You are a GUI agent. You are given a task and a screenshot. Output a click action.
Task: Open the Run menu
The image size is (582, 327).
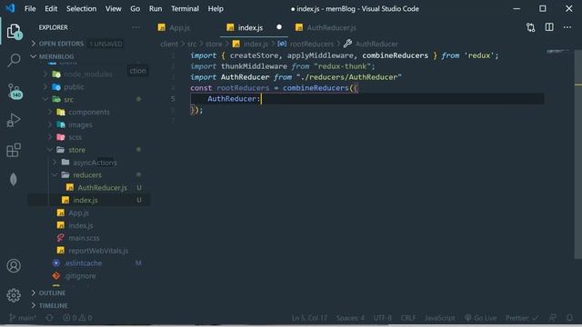(x=156, y=8)
